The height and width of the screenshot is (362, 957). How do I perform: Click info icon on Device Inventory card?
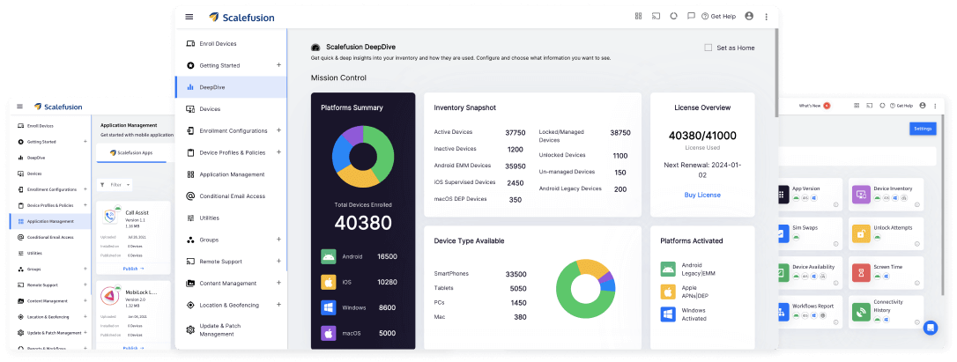(x=916, y=204)
